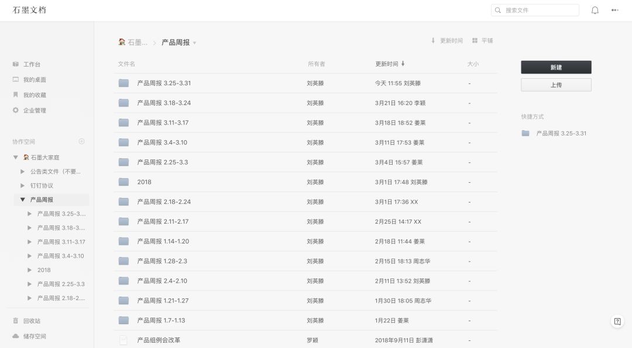
Task: Open 产品周报 breadcrumb dropdown arrow
Action: (x=195, y=43)
